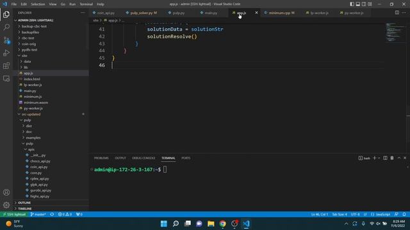Viewport: 410px width, 230px height.
Task: Split the terminal
Action: (x=385, y=158)
